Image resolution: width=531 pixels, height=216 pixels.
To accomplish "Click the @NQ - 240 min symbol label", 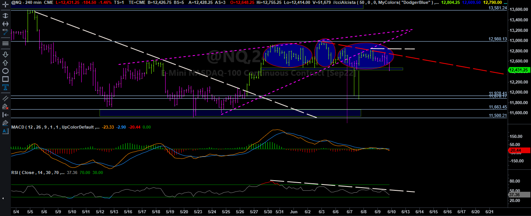I will coord(26,2).
